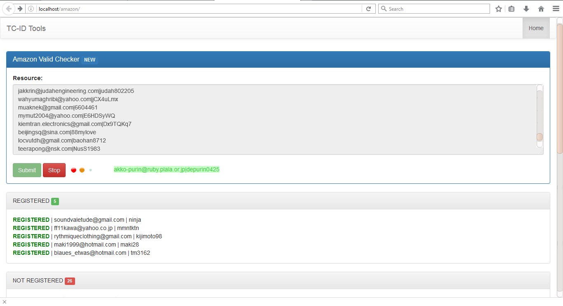Open the Downloads panel arrow icon
The height and width of the screenshot is (306, 563).
point(526,8)
